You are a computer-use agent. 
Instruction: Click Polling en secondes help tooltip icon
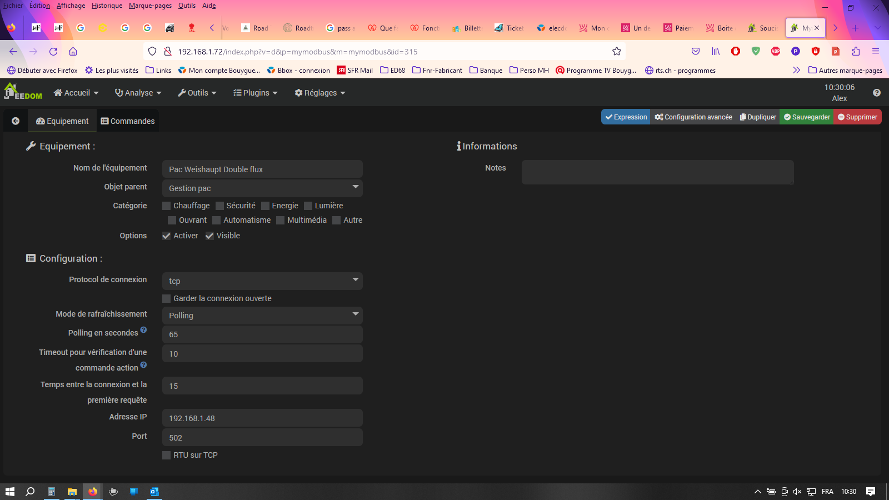pyautogui.click(x=143, y=330)
